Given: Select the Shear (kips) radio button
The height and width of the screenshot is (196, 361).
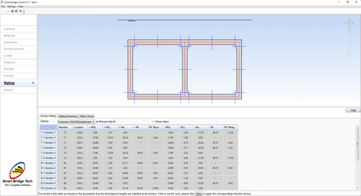Looking at the screenshot, I should pyautogui.click(x=153, y=121).
